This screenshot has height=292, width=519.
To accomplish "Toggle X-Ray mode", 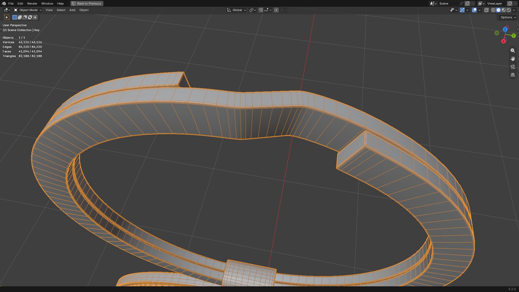I will [x=486, y=10].
